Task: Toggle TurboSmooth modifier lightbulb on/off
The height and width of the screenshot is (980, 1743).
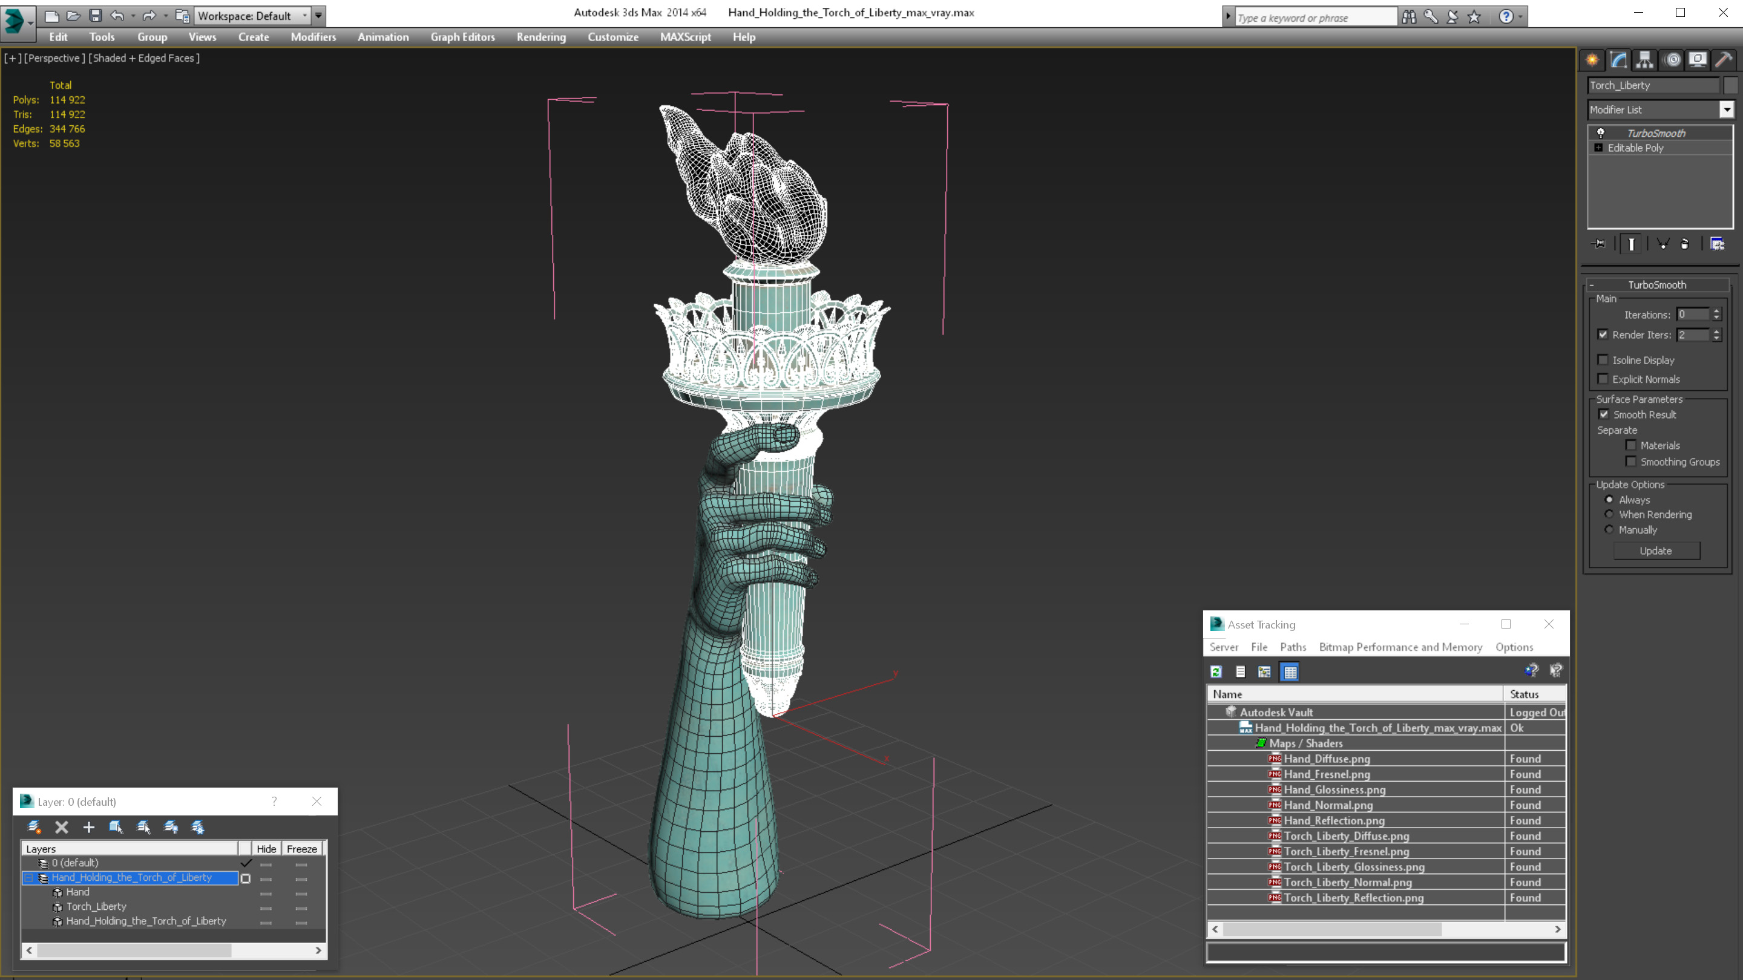Action: 1601,132
